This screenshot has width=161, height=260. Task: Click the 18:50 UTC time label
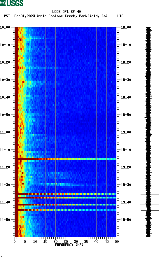tap(126, 115)
